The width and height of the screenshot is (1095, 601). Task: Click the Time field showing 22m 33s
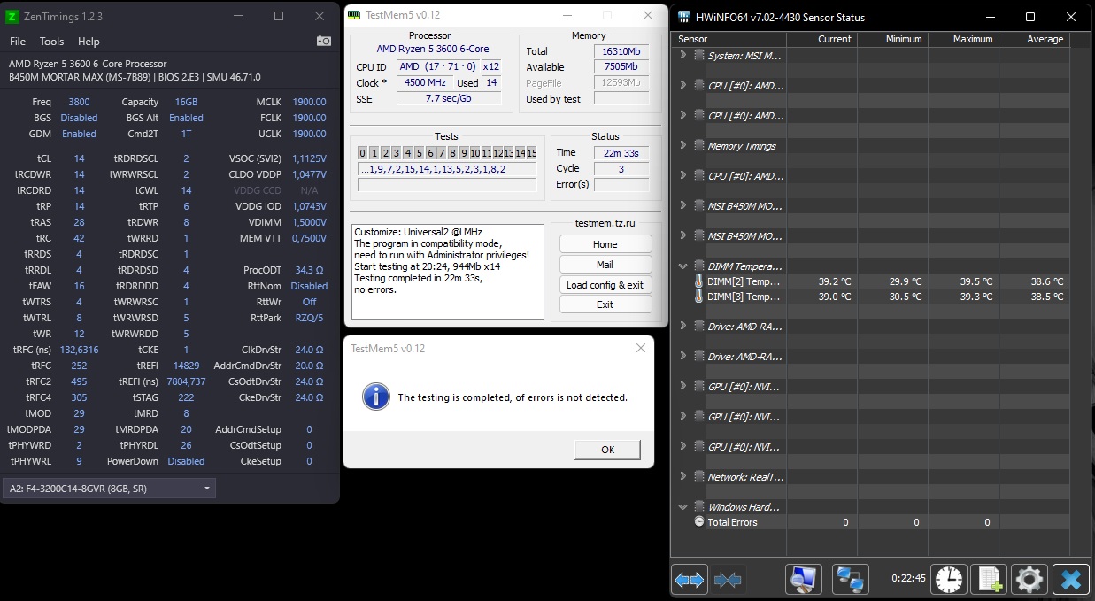pyautogui.click(x=621, y=153)
